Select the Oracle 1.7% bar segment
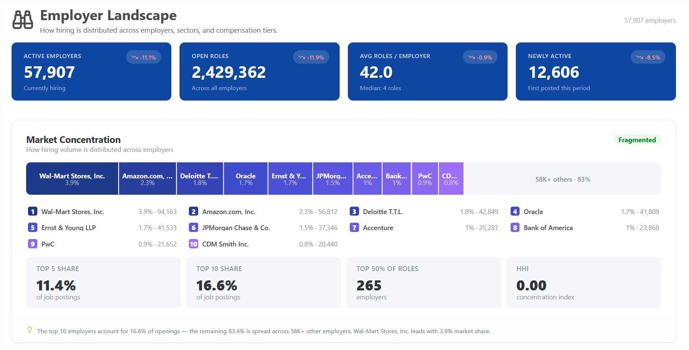Image resolution: width=689 pixels, height=350 pixels. point(246,179)
